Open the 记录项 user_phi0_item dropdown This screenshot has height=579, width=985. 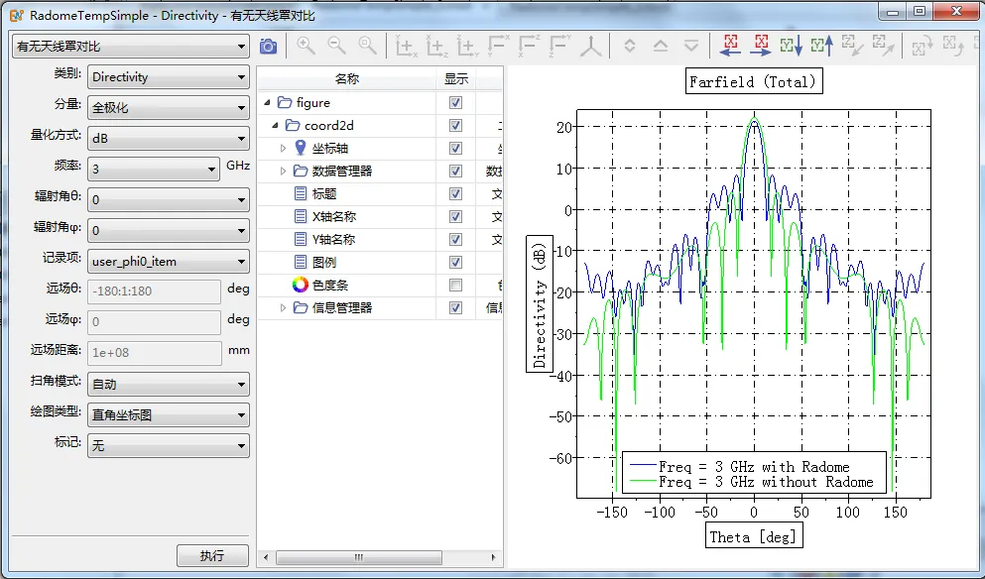pyautogui.click(x=169, y=262)
